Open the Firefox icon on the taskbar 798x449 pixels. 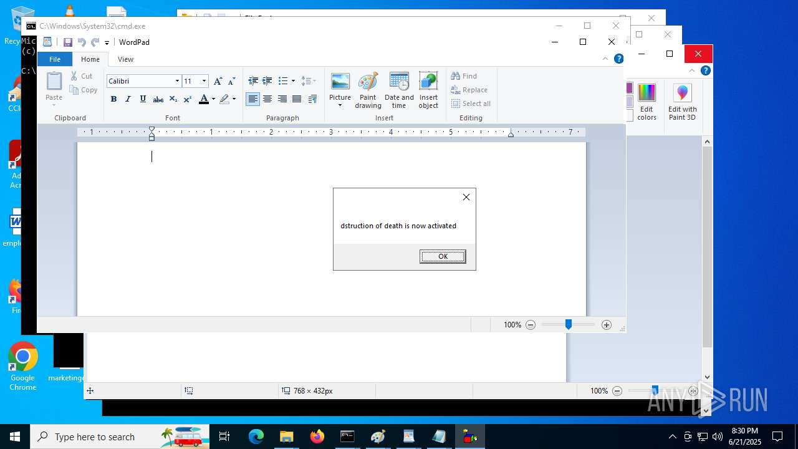[317, 437]
